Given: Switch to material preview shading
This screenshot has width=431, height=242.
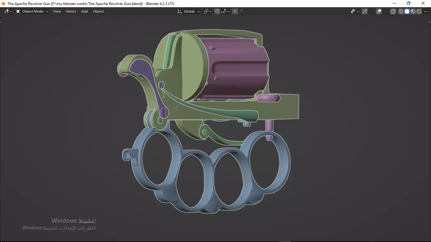Looking at the screenshot, I should click(413, 11).
